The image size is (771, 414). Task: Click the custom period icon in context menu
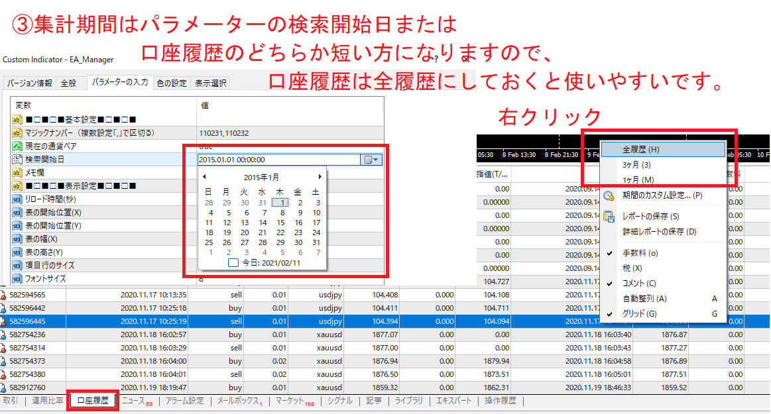click(609, 196)
